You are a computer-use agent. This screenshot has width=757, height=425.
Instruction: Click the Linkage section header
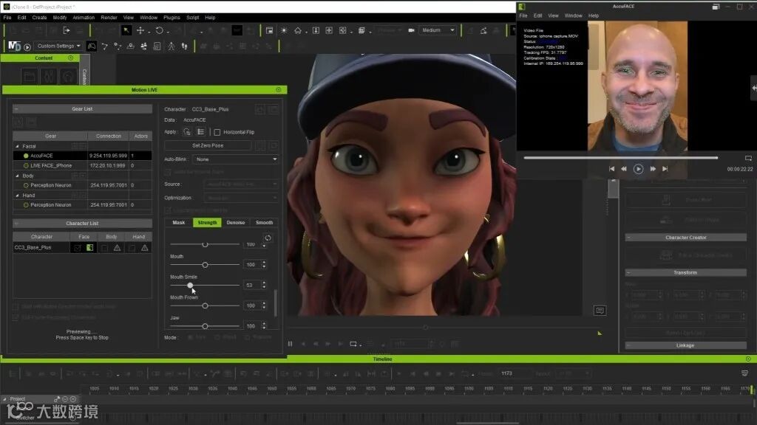tap(685, 345)
